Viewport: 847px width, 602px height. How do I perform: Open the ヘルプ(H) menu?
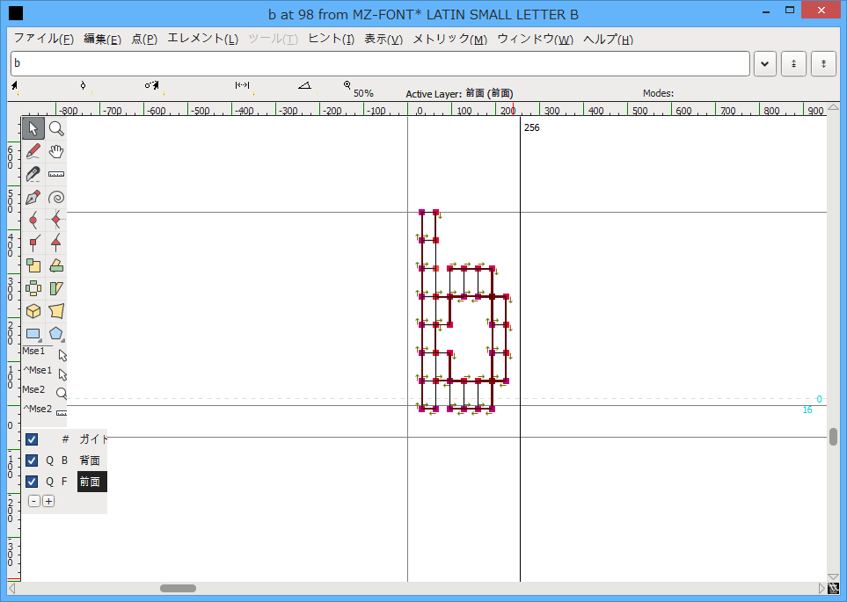pyautogui.click(x=608, y=39)
